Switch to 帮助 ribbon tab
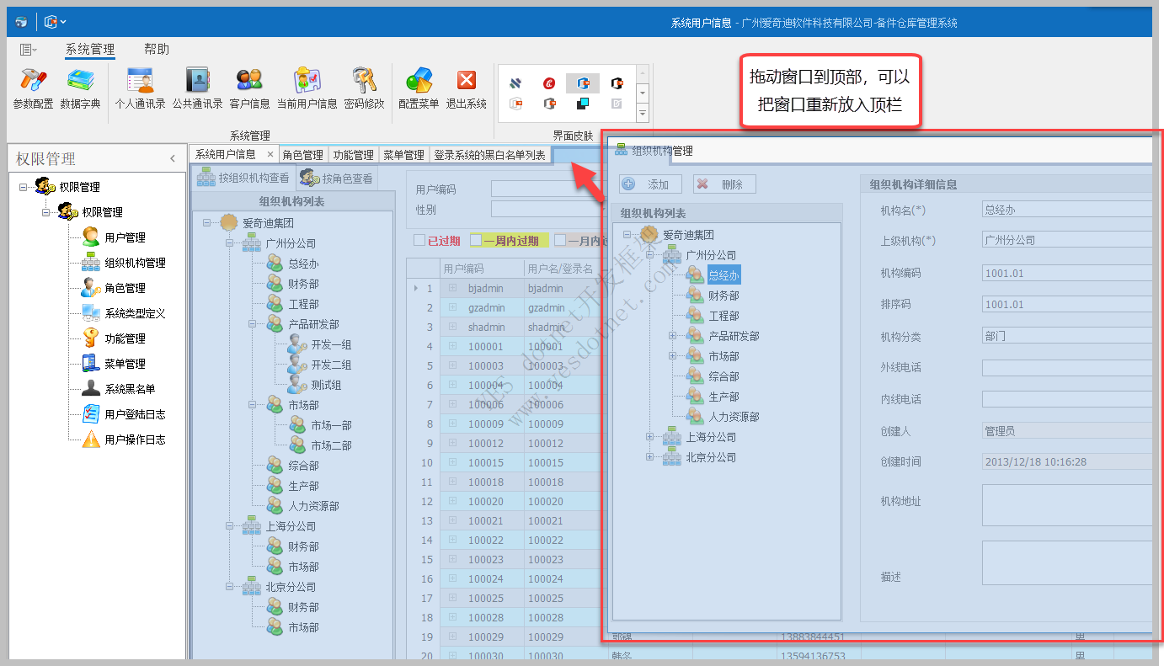This screenshot has height=666, width=1164. [157, 50]
